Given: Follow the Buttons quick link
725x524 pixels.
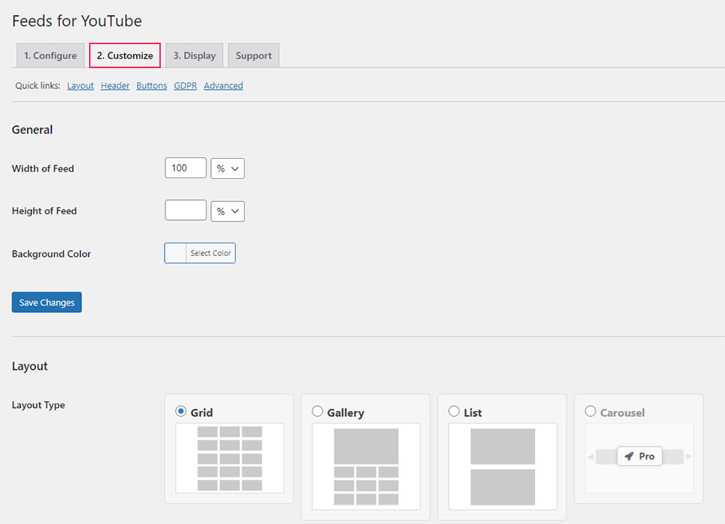Looking at the screenshot, I should coord(152,85).
